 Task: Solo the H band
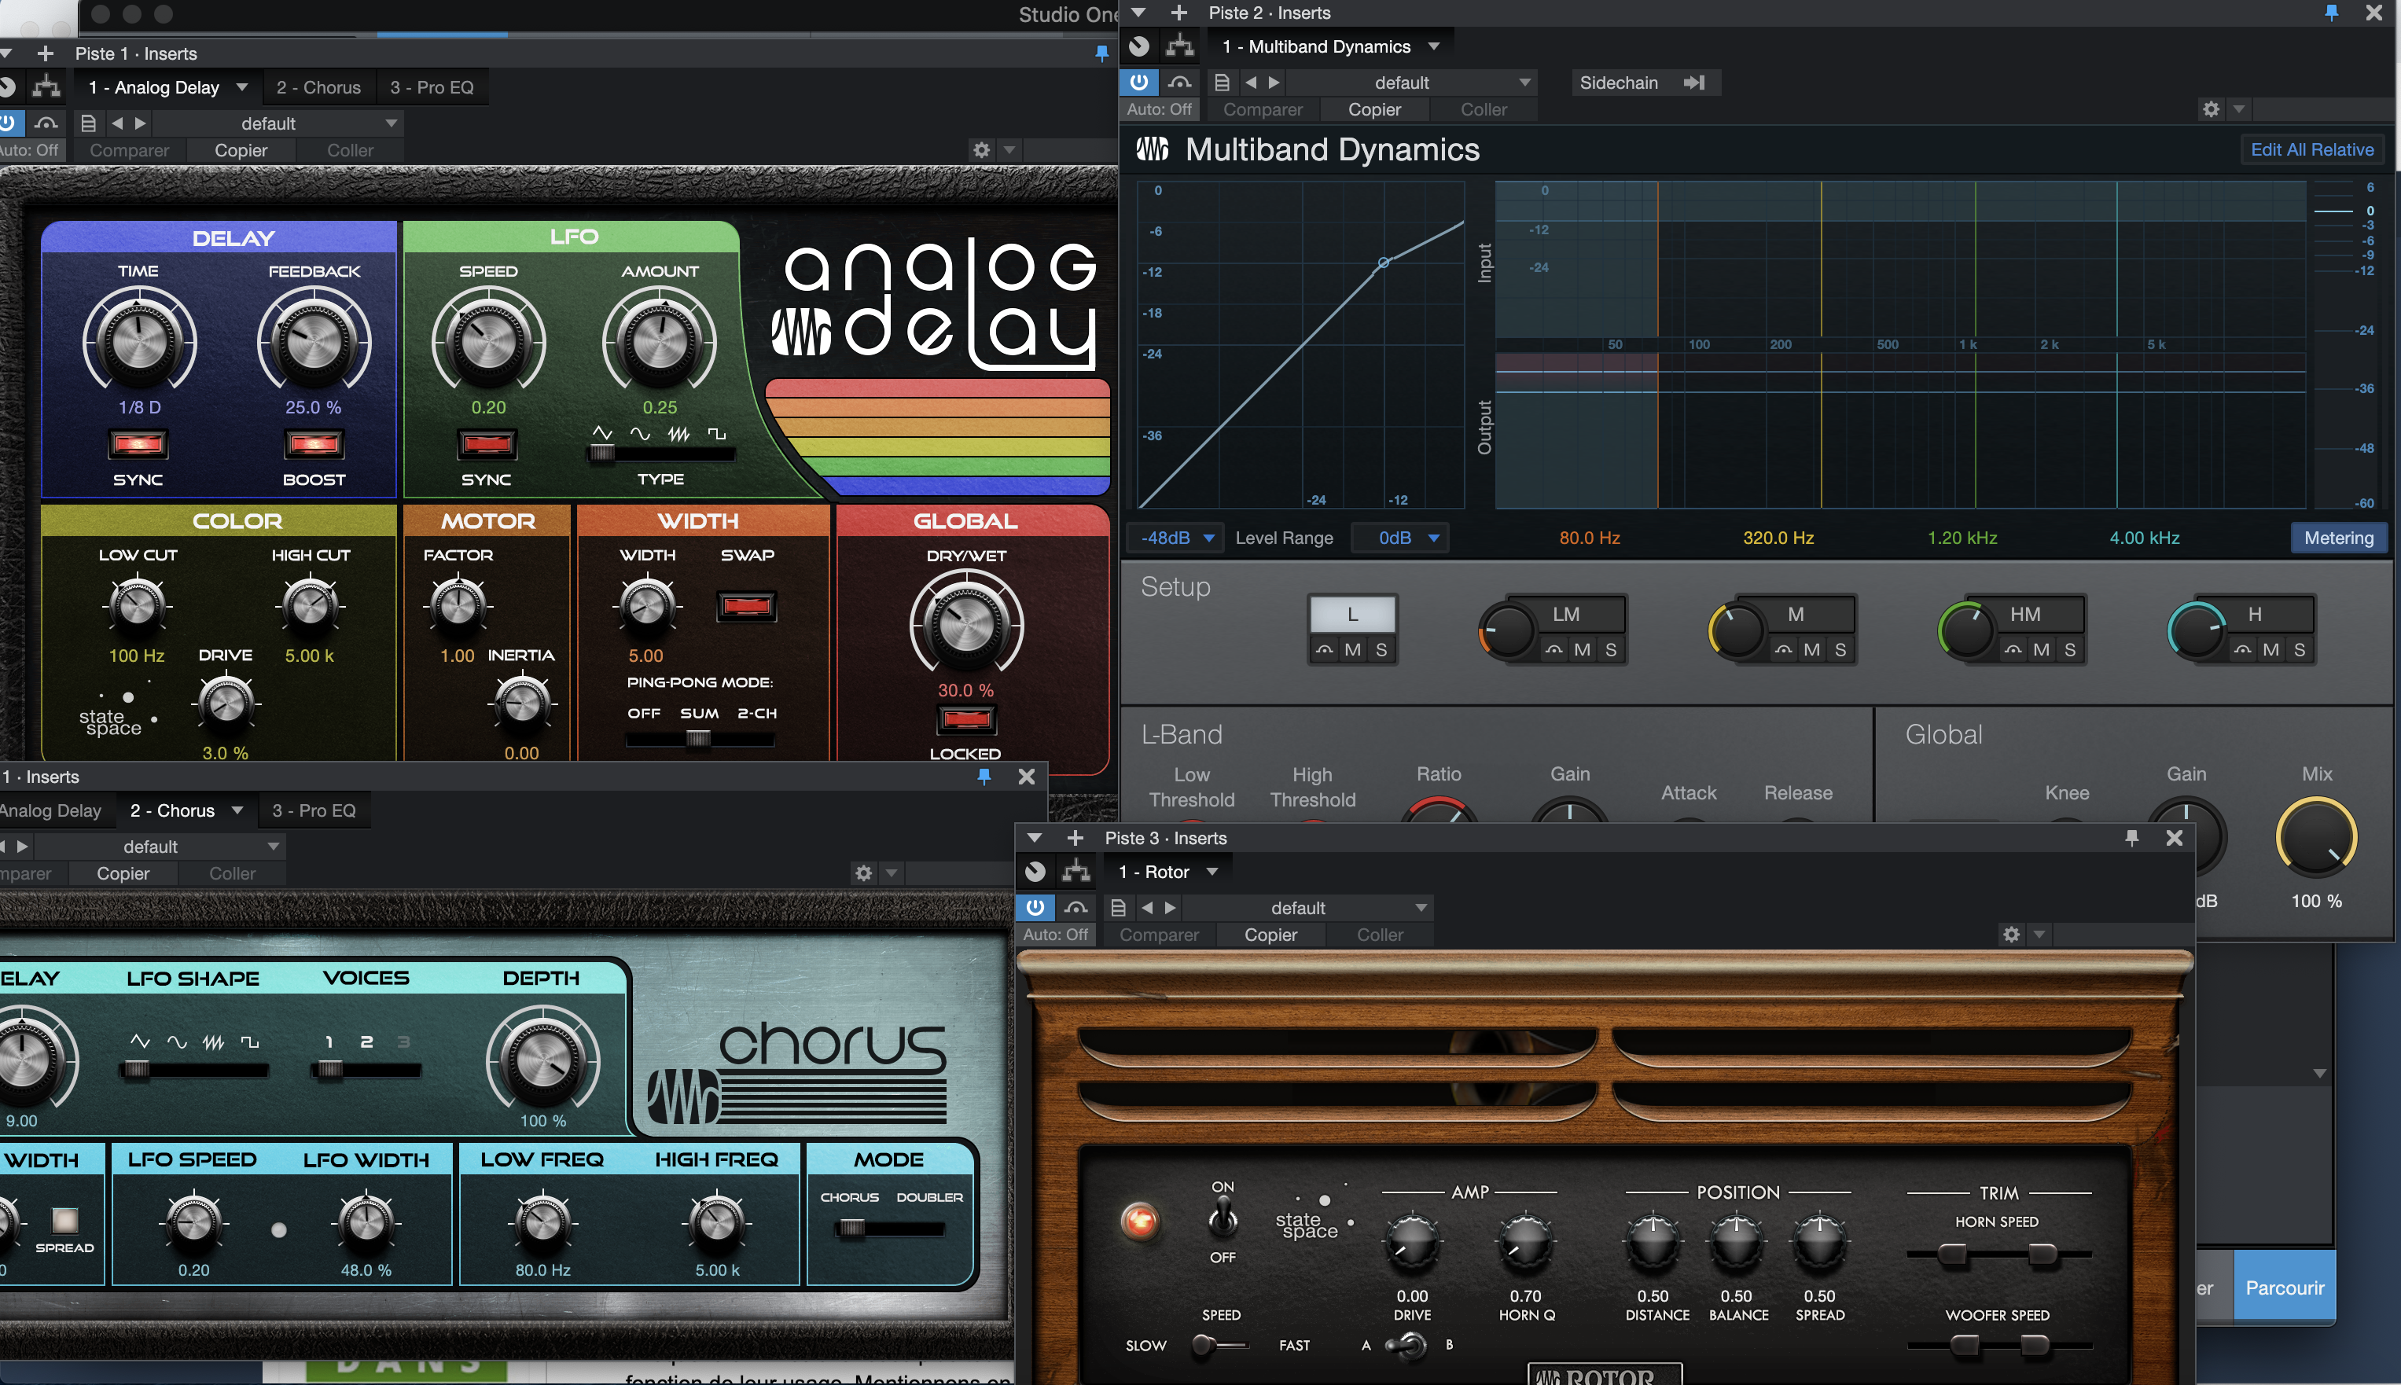[2300, 650]
